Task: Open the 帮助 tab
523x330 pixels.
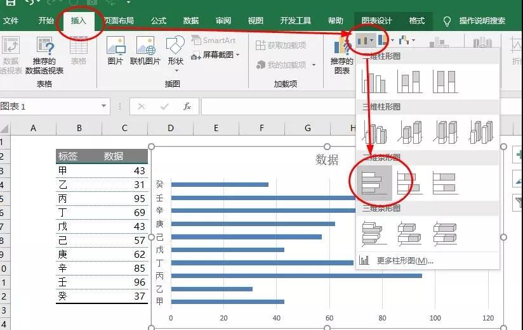Action: tap(336, 21)
